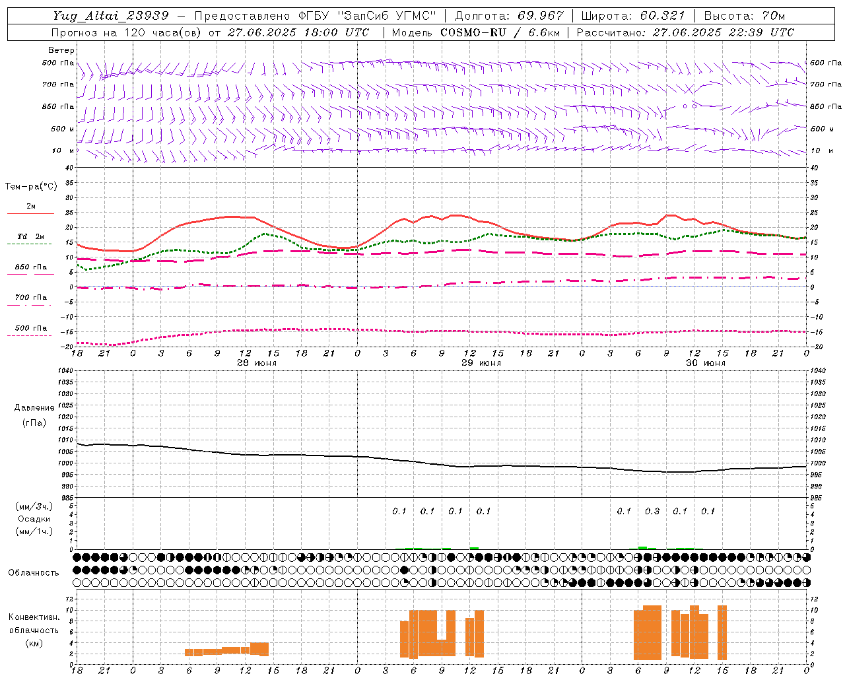Click the dash-dot line under the 700 гПа legend
This screenshot has width=845, height=676.
click(30, 305)
